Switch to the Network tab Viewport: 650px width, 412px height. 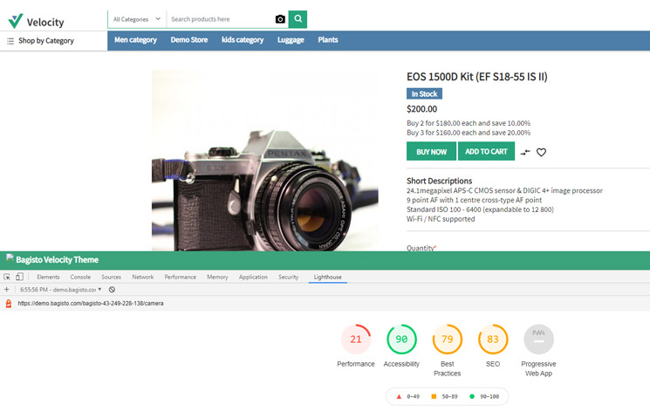click(142, 277)
